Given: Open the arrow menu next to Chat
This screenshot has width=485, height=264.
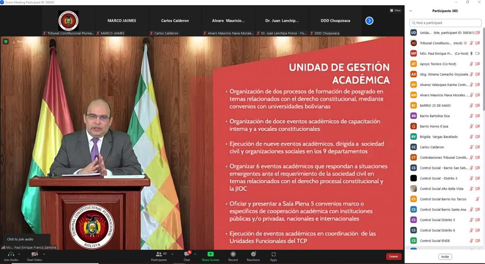Looking at the screenshot, I should pyautogui.click(x=195, y=254).
